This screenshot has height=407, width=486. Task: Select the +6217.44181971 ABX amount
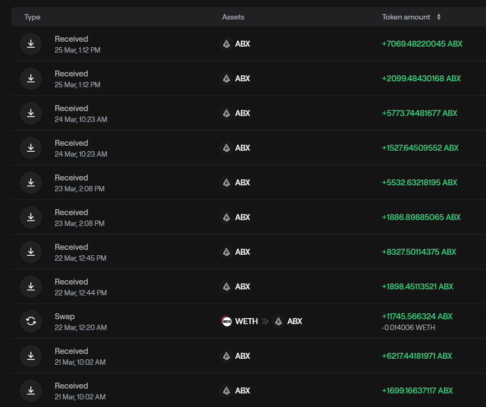tap(417, 356)
